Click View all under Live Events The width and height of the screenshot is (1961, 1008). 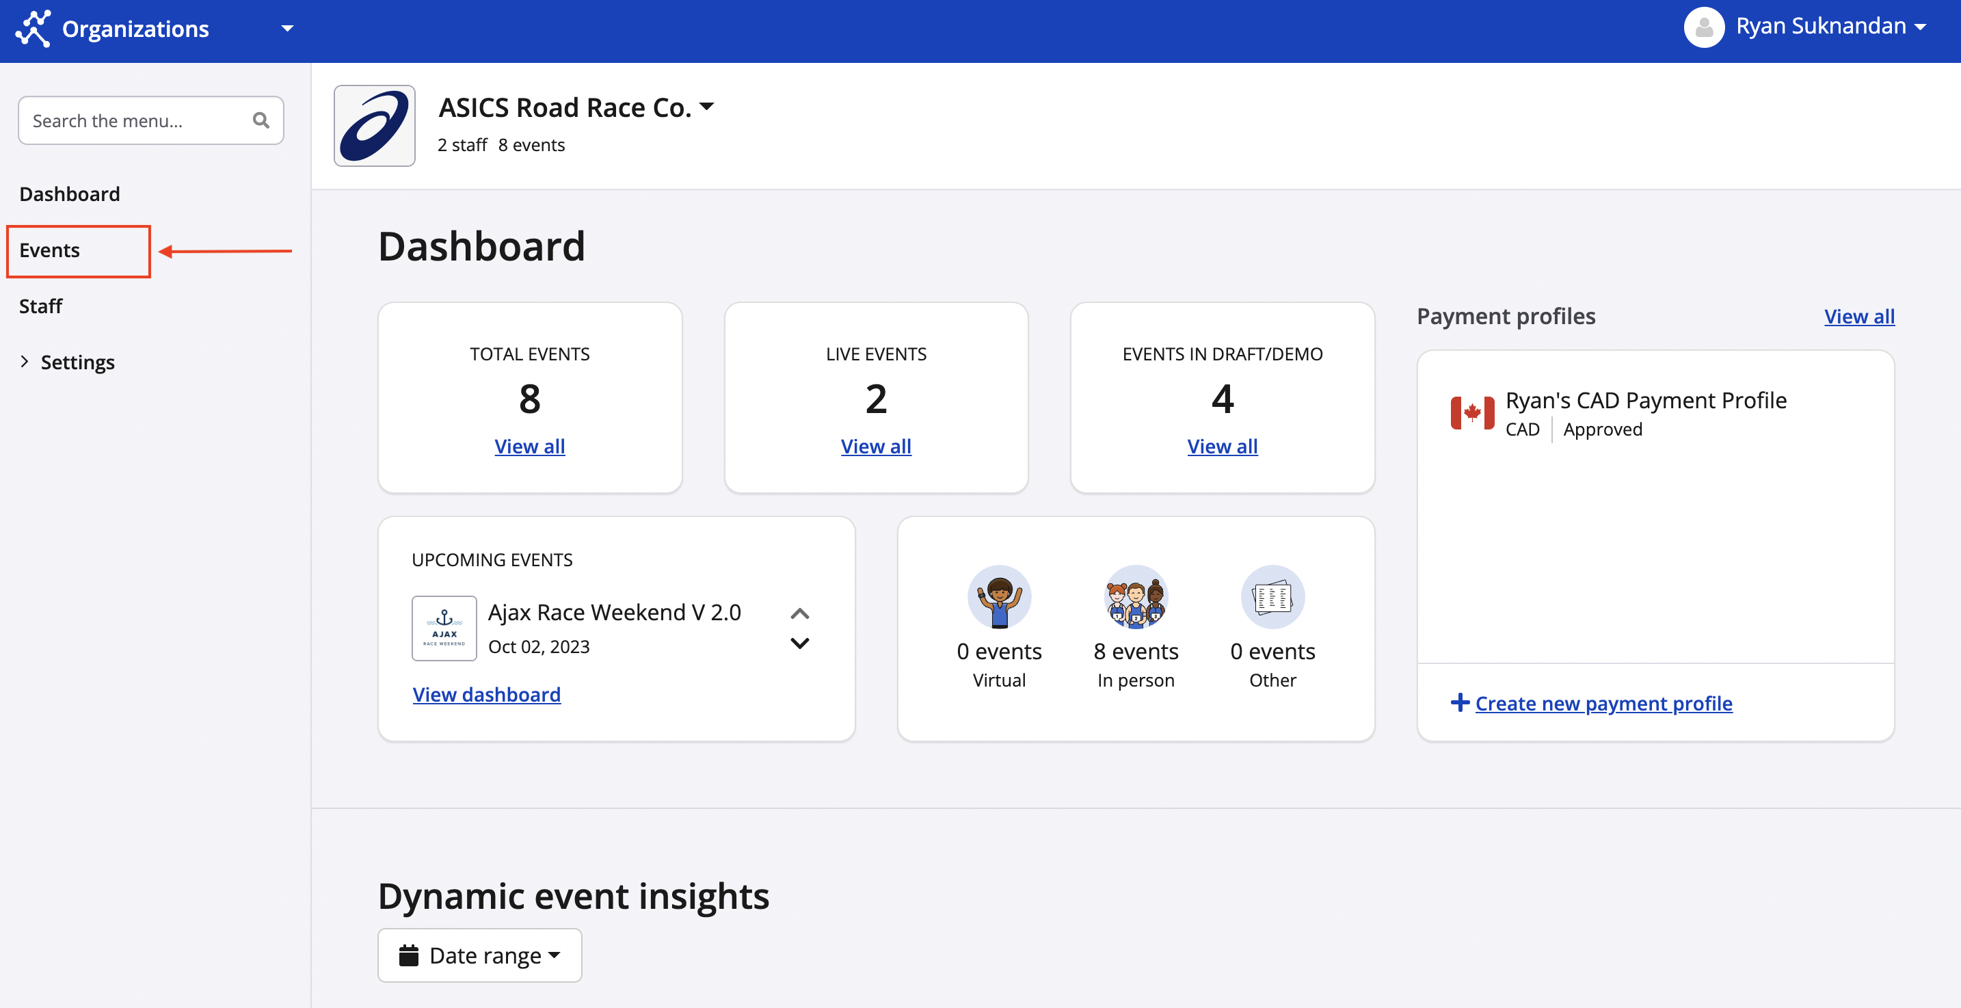point(875,446)
